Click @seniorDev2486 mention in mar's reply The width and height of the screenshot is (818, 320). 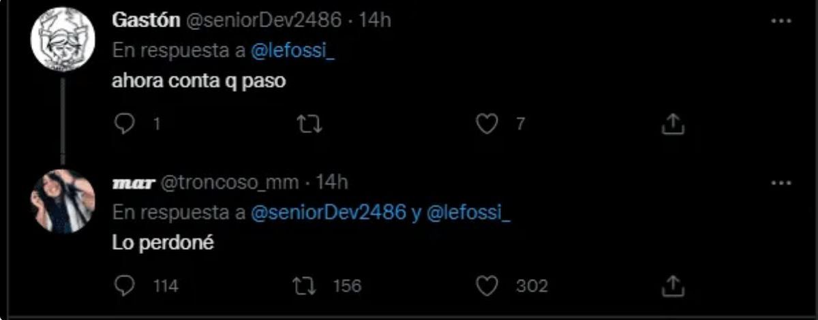click(x=329, y=212)
